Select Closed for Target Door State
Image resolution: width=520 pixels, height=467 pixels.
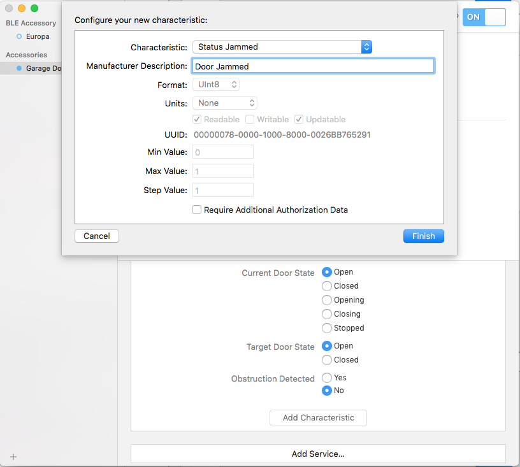tap(326, 359)
